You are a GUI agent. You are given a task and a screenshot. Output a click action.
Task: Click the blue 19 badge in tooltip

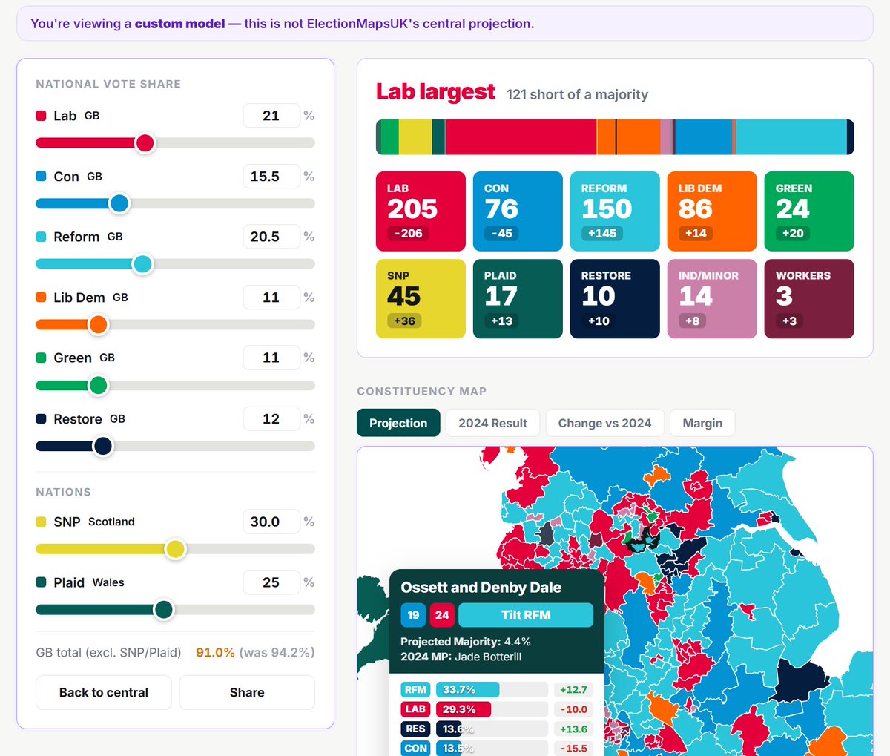coord(413,615)
